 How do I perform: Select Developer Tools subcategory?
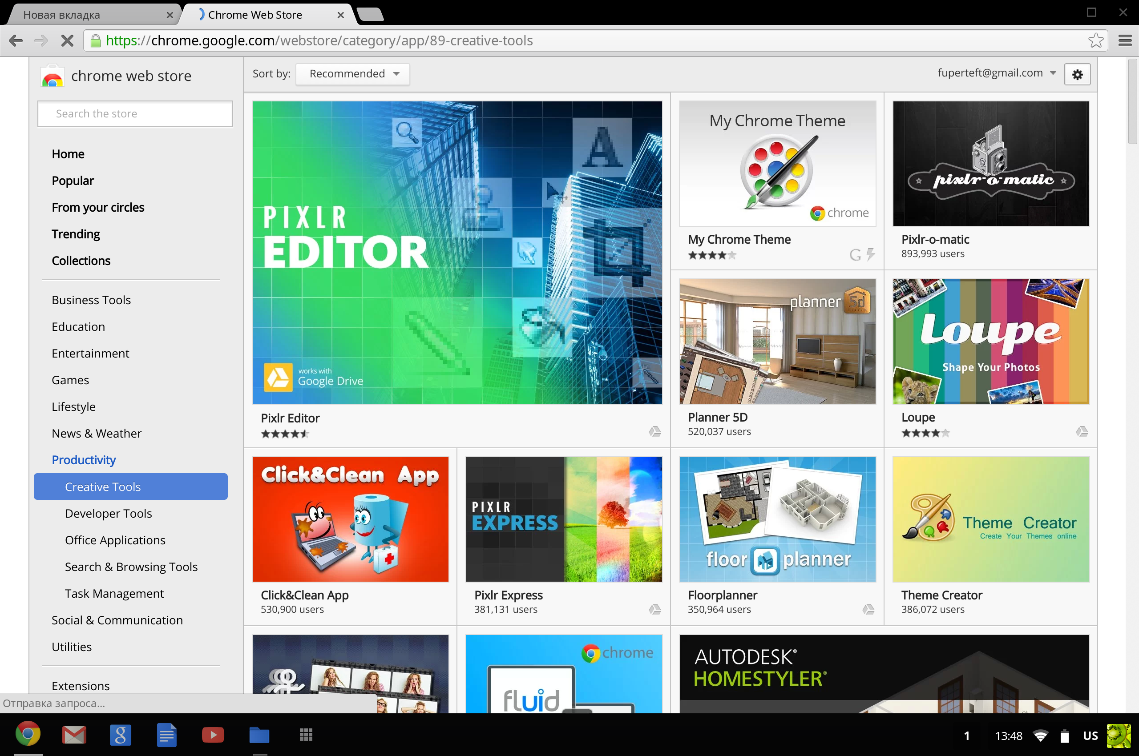[108, 514]
